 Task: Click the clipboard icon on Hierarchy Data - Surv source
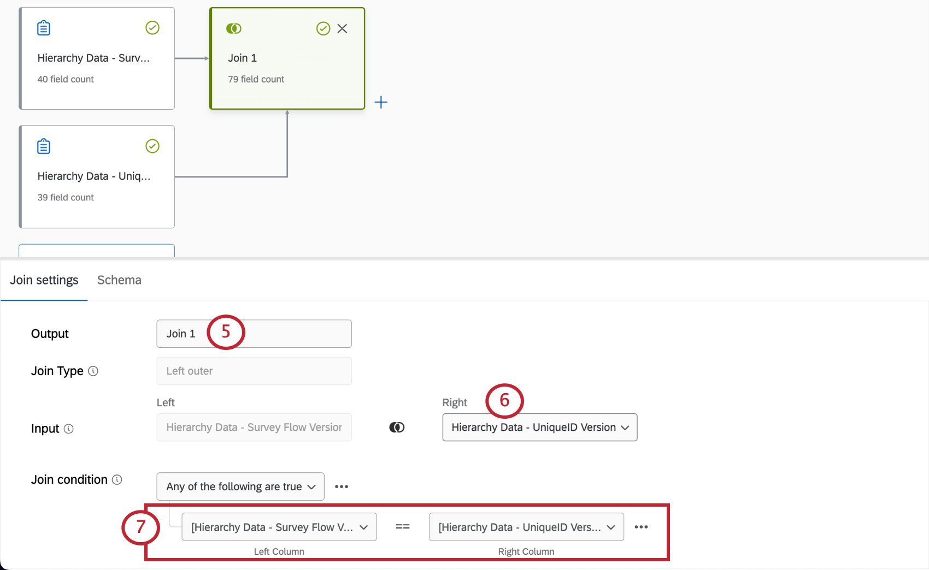(43, 27)
